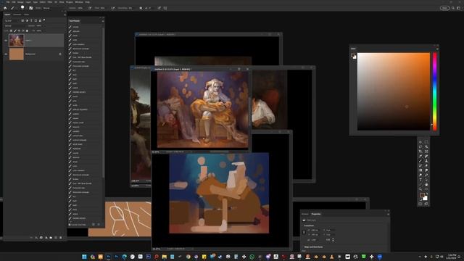
Task: Create a new group with the folder icon
Action: (x=51, y=237)
